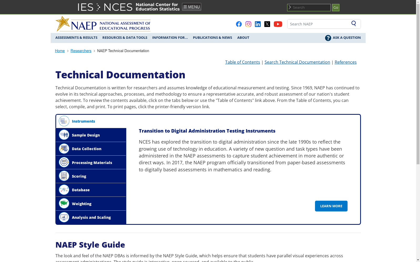Select the Database tab

click(91, 190)
